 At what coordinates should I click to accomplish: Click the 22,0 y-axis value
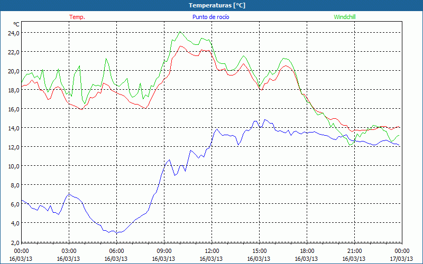point(14,52)
